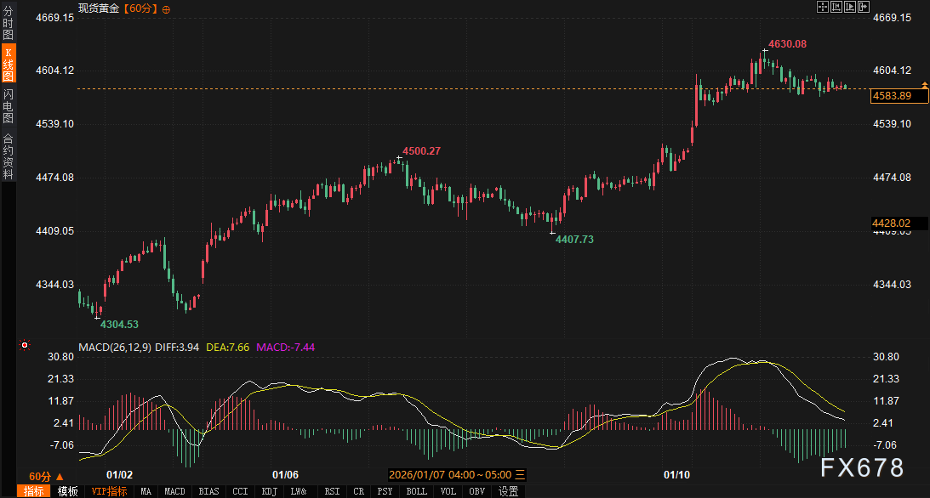
Task: Enable the KDJ indicator
Action: click(269, 491)
